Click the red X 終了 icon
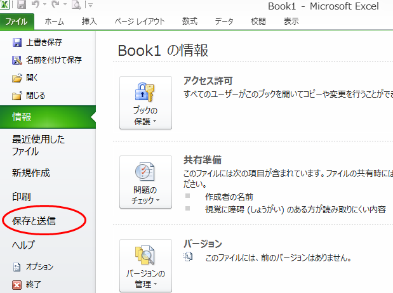Image resolution: width=393 pixels, height=293 pixels. pos(17,285)
